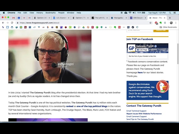179x134 pixels.
Task: Click the Subscribe button
Action: pyautogui.click(x=161, y=30)
